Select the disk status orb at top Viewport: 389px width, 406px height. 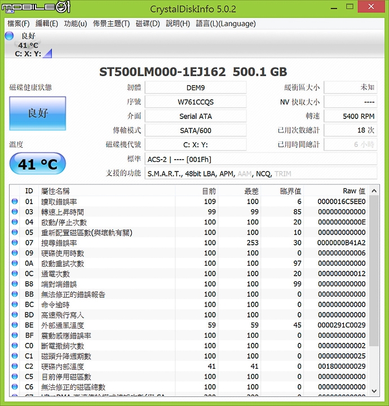(x=10, y=36)
